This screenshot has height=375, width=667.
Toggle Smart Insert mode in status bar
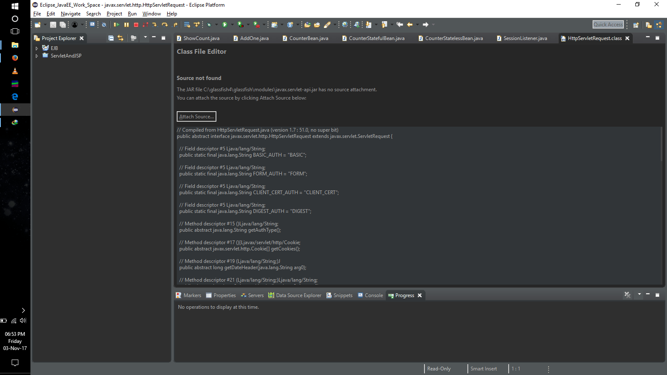coord(483,368)
